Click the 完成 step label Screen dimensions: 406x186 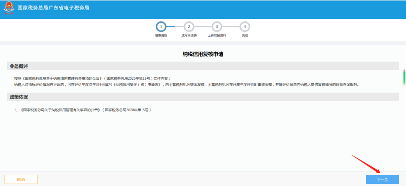[x=245, y=36]
